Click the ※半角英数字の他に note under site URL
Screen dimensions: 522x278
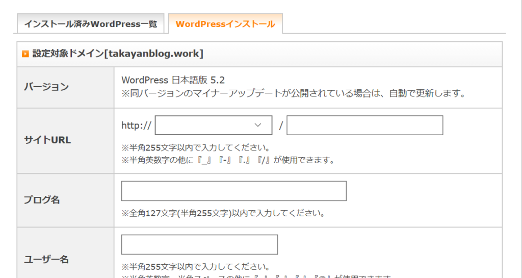tap(228, 160)
